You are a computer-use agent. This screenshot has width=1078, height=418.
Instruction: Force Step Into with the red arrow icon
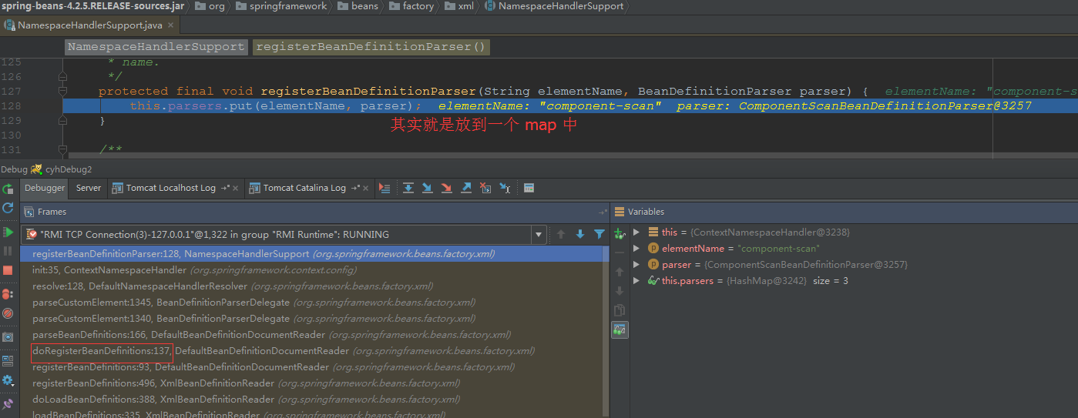tap(446, 188)
